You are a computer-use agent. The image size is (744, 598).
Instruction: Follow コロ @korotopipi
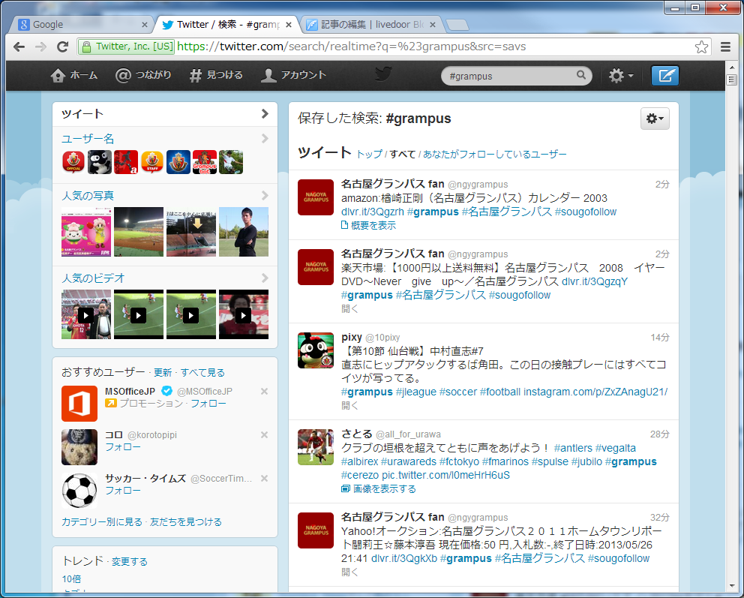click(x=123, y=447)
